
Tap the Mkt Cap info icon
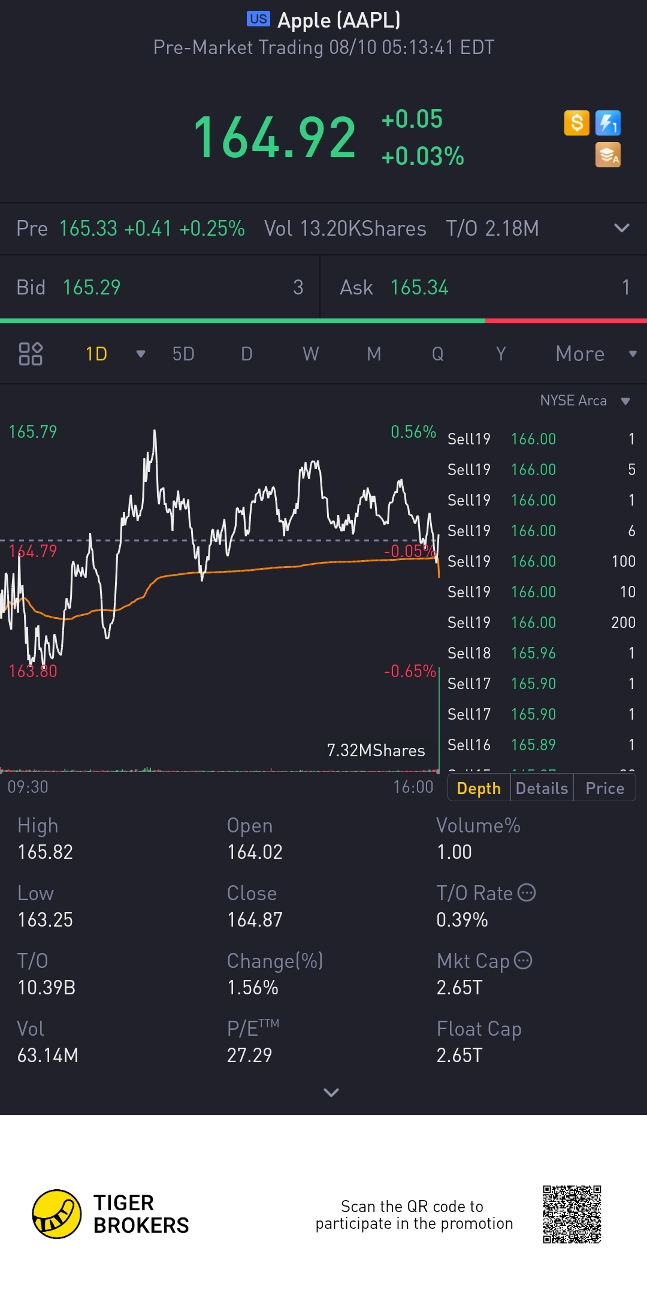coord(523,960)
